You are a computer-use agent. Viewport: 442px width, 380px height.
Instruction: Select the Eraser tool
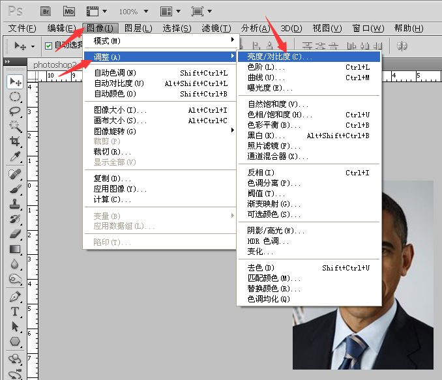15,234
